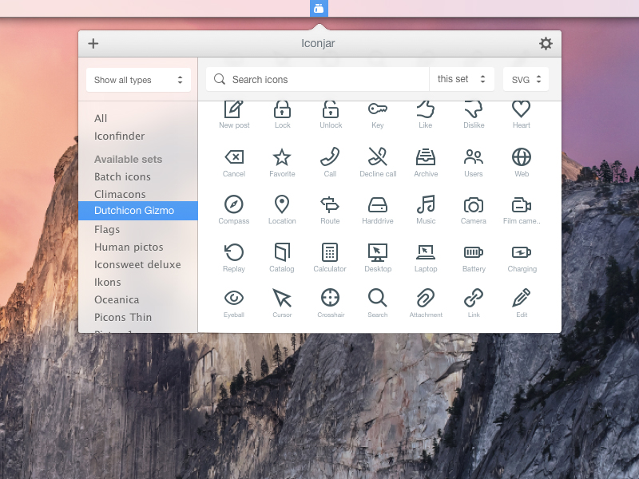The width and height of the screenshot is (639, 479).
Task: Select the Charging battery icon
Action: click(x=522, y=252)
